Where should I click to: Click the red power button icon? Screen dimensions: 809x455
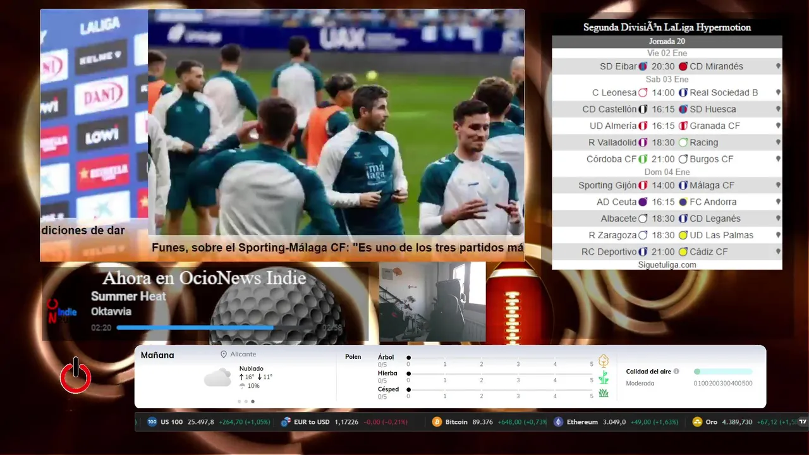[76, 375]
